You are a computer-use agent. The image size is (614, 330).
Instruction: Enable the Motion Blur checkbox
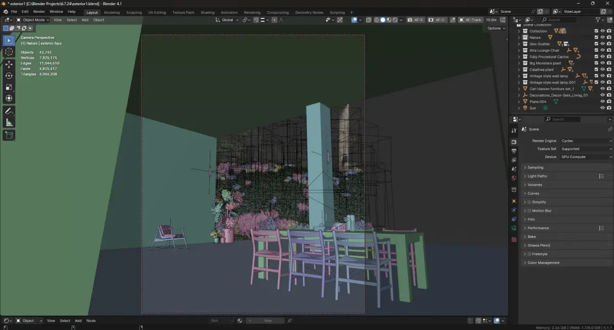[x=529, y=211]
